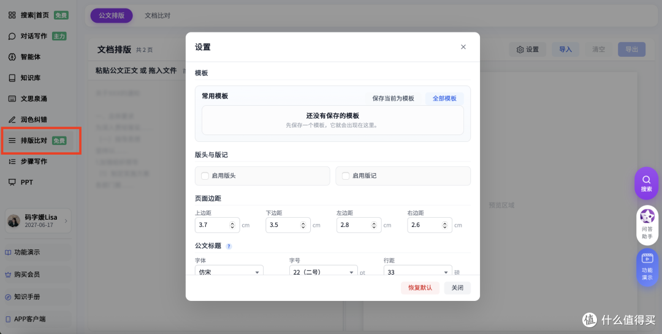Click the APP客户端 phone icon

[x=8, y=319]
